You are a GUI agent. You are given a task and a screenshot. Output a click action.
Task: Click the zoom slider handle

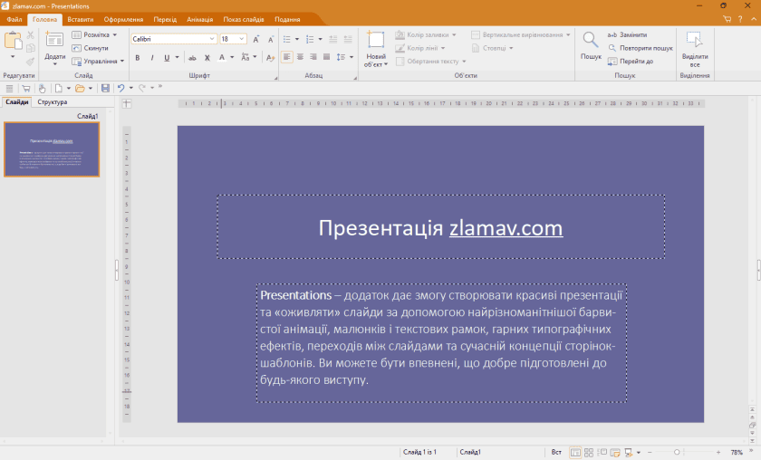[677, 452]
